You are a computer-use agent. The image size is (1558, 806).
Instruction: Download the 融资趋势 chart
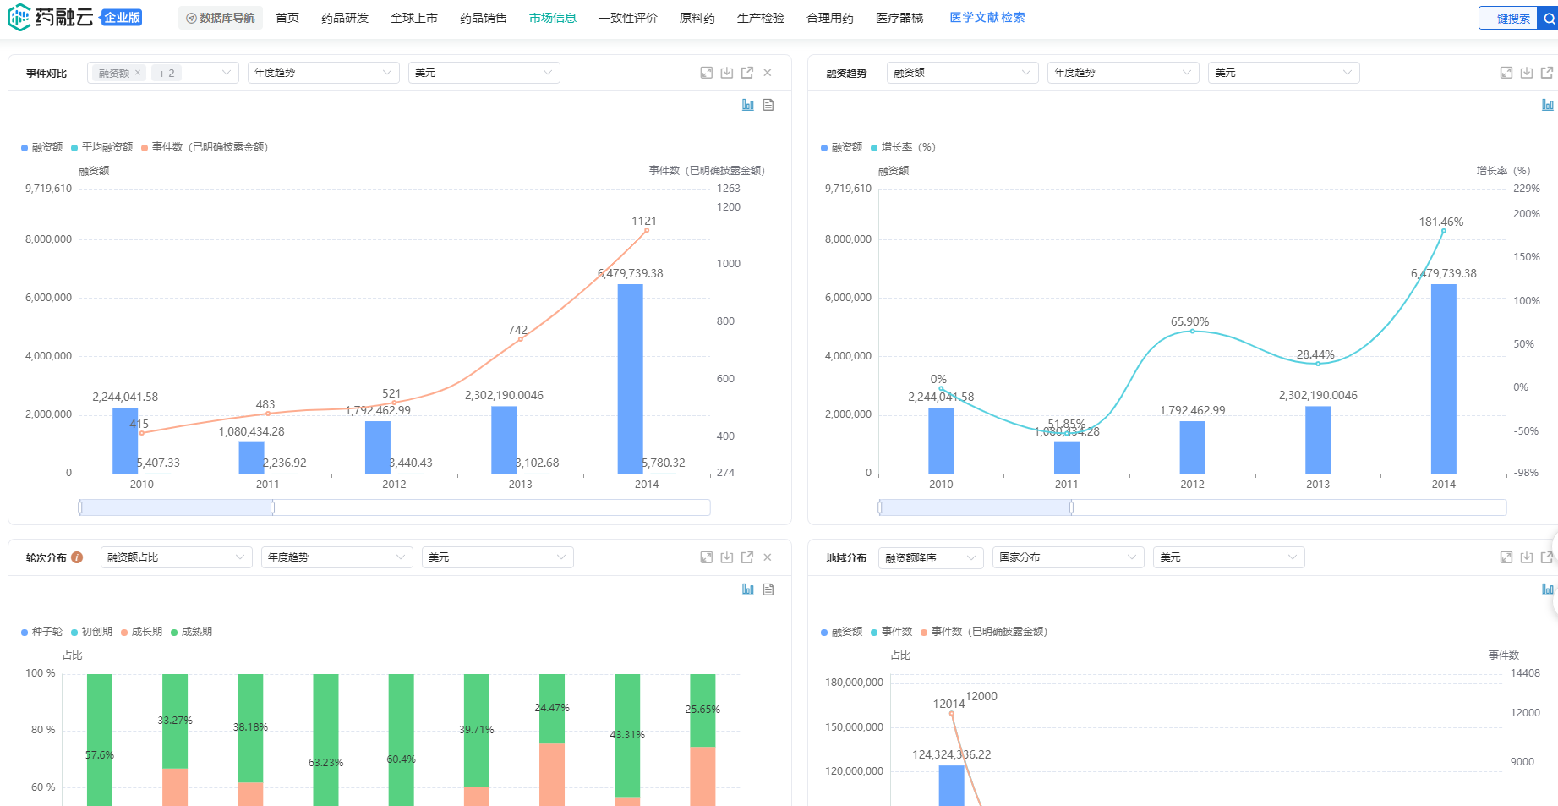click(x=1527, y=73)
